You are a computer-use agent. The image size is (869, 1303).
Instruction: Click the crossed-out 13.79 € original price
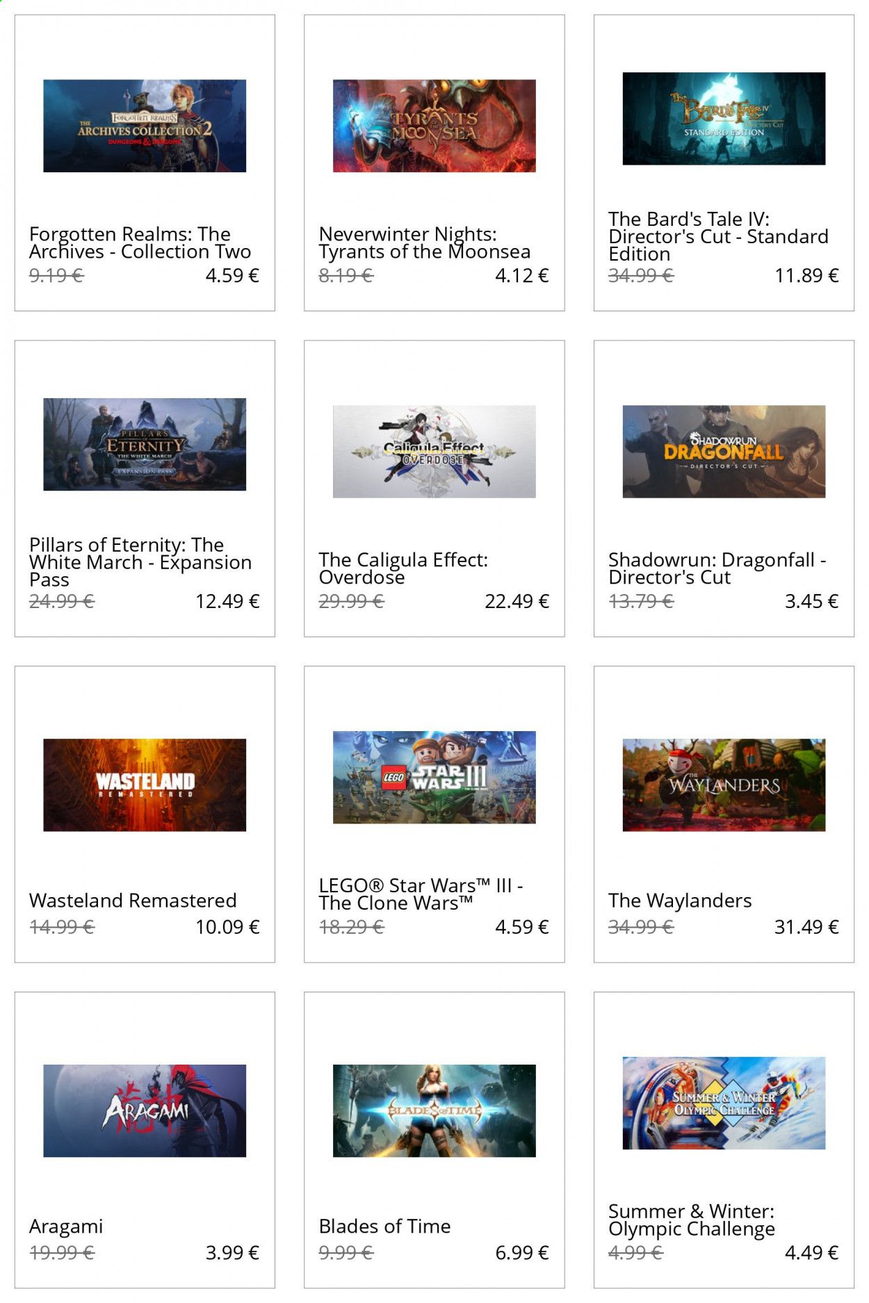[x=641, y=601]
